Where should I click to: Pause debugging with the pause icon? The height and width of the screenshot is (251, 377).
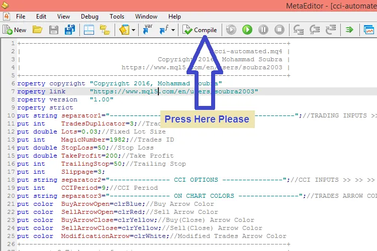pos(263,30)
